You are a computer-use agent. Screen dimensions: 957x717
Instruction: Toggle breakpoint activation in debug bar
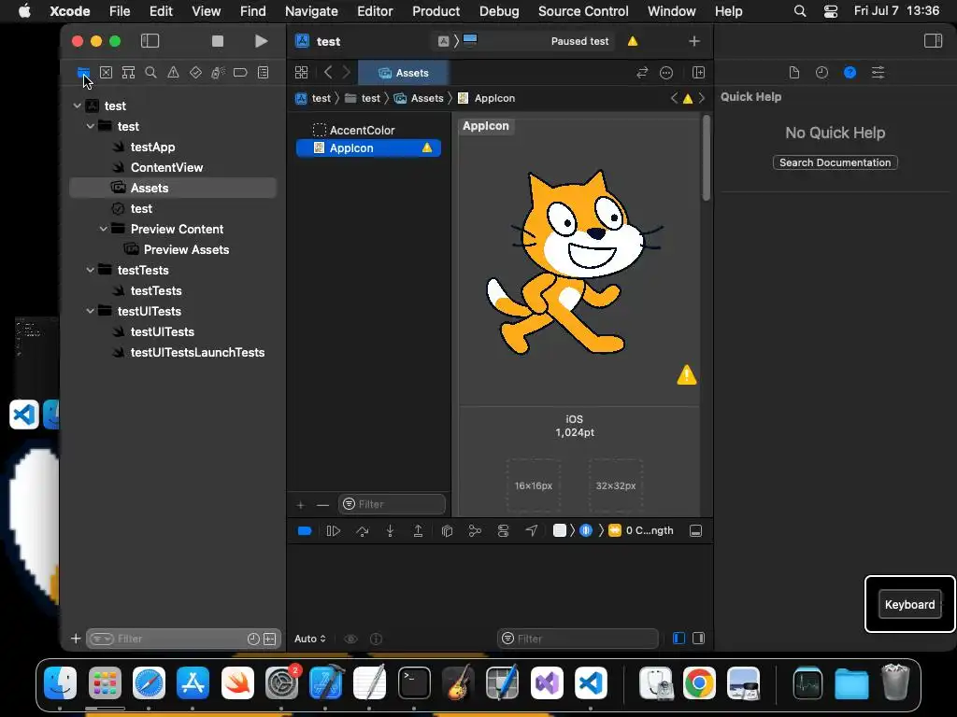coord(305,531)
